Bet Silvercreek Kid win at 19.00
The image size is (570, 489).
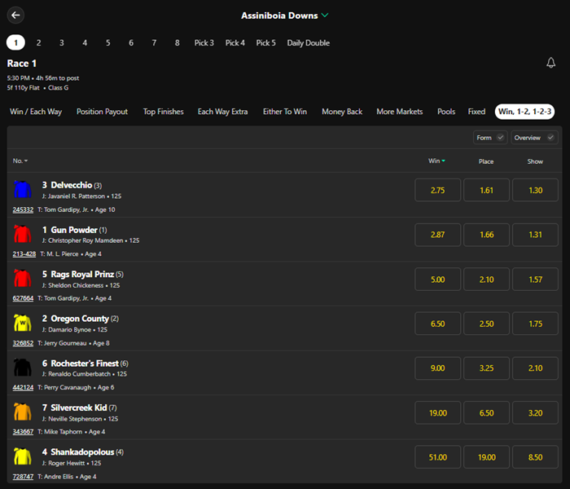[x=438, y=412]
